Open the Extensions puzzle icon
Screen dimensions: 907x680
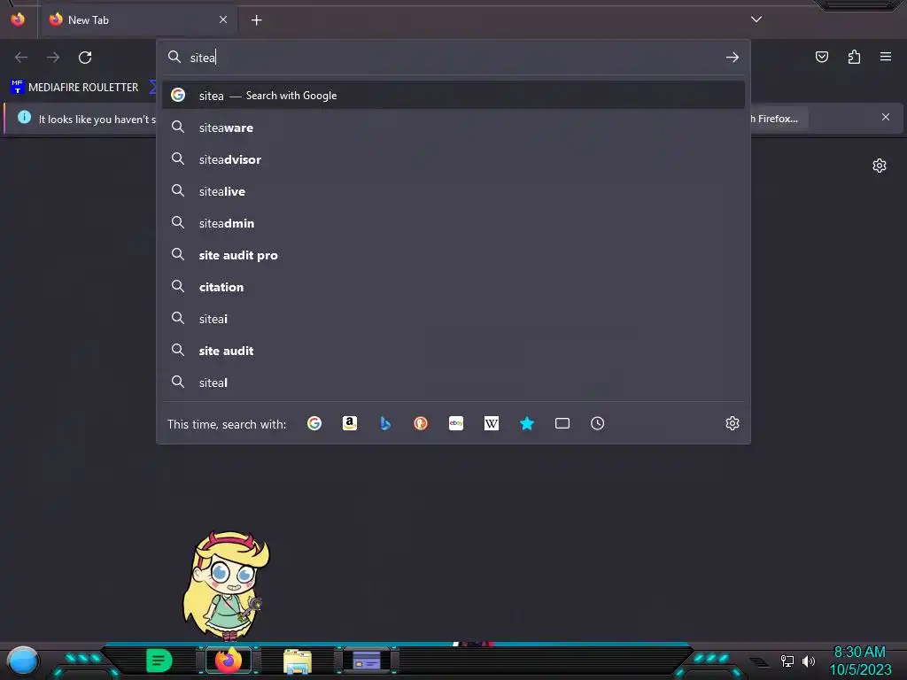click(x=854, y=57)
